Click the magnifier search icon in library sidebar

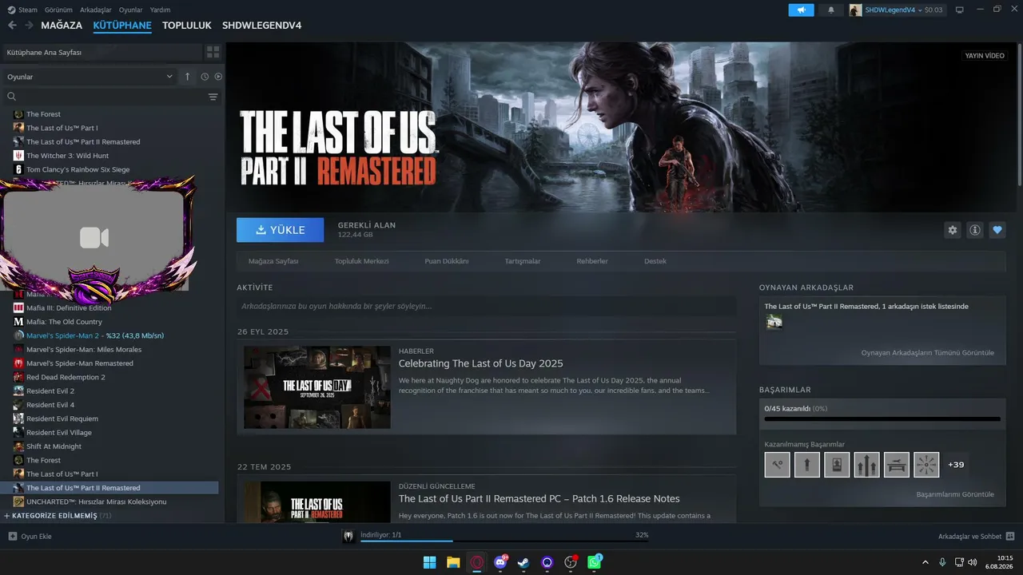[11, 97]
